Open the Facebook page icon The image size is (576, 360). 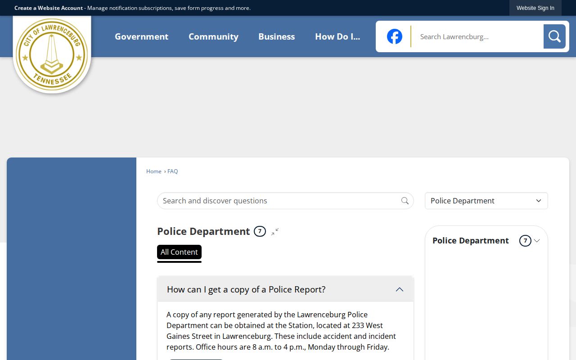(395, 36)
